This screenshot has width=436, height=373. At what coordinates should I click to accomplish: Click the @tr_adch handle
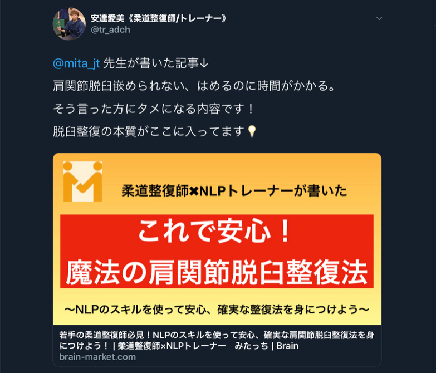pyautogui.click(x=110, y=30)
